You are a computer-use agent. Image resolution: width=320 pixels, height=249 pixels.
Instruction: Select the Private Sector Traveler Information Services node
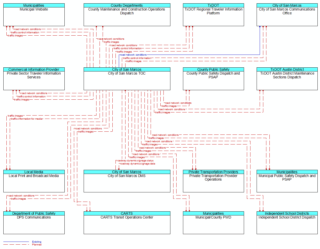(34, 79)
